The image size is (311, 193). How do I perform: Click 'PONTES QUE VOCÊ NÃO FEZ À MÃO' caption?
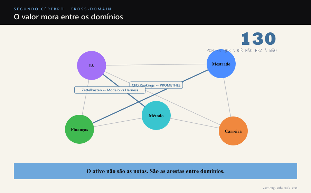tap(242, 51)
